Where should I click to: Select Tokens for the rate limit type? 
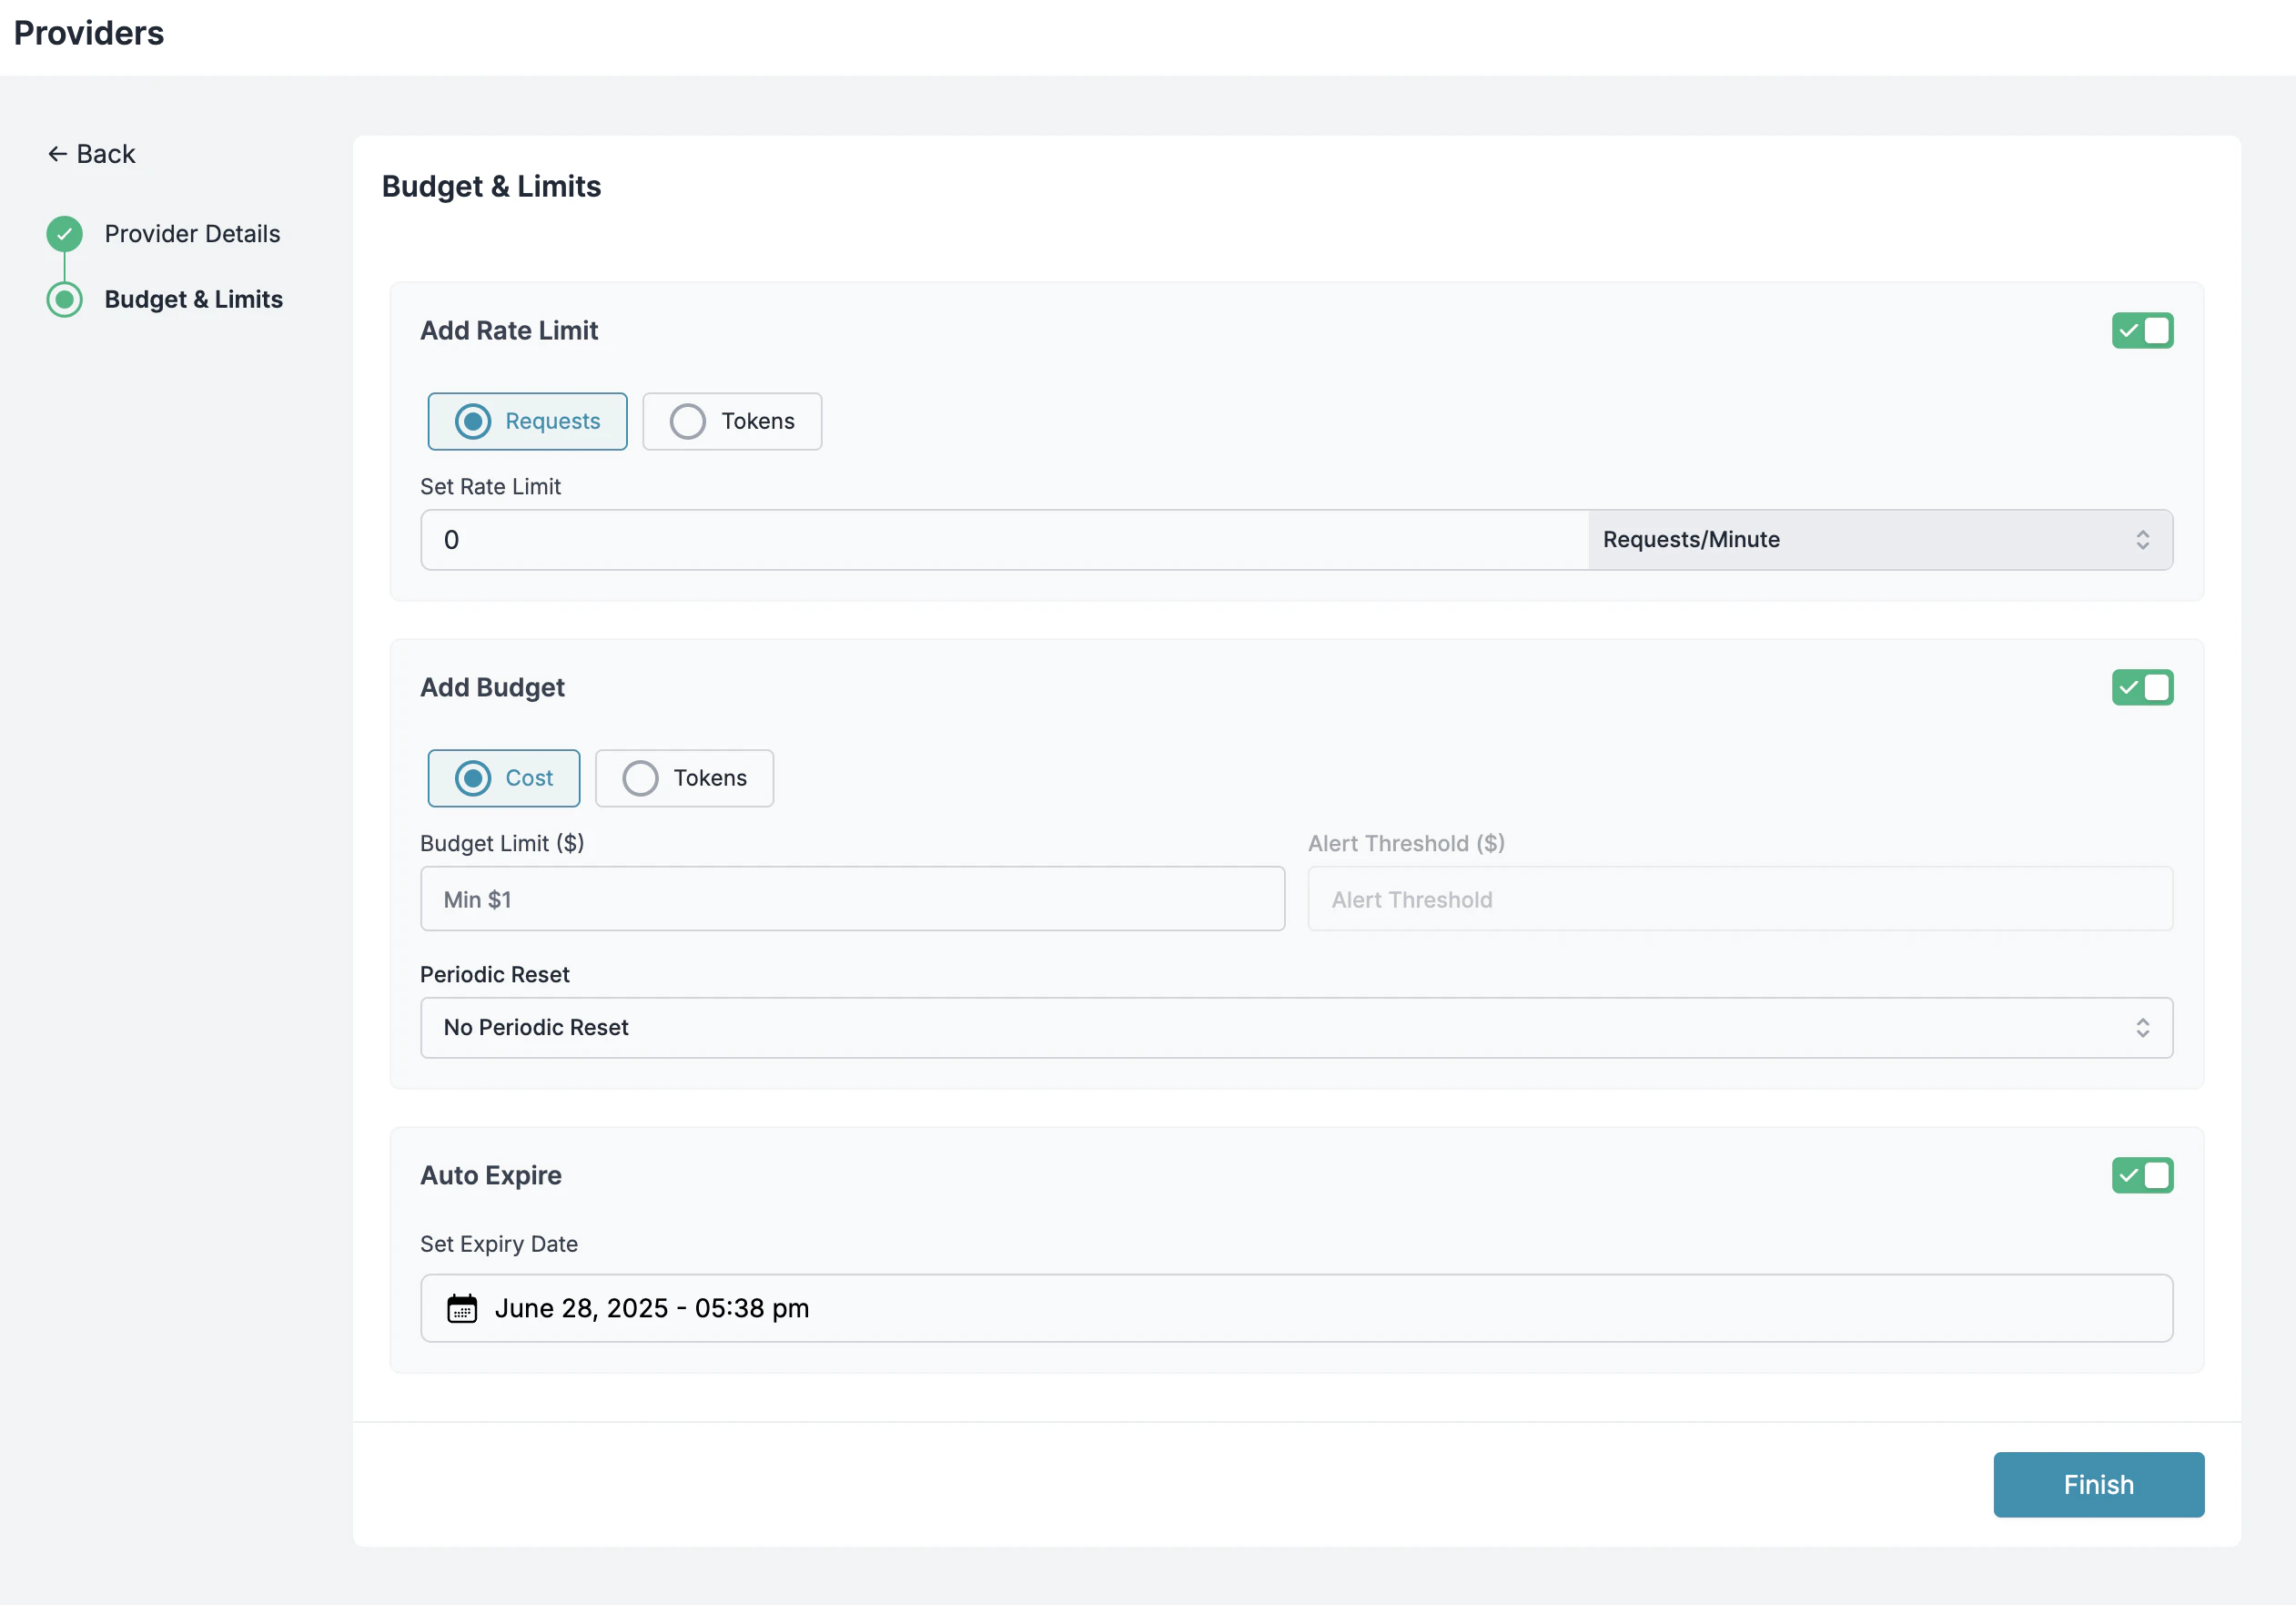pyautogui.click(x=732, y=422)
